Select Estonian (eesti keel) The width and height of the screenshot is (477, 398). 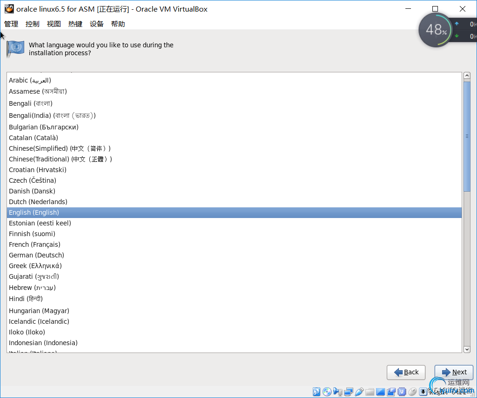234,223
